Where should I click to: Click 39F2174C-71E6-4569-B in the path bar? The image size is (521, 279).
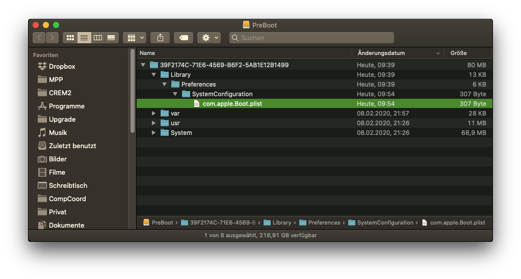pyautogui.click(x=218, y=222)
